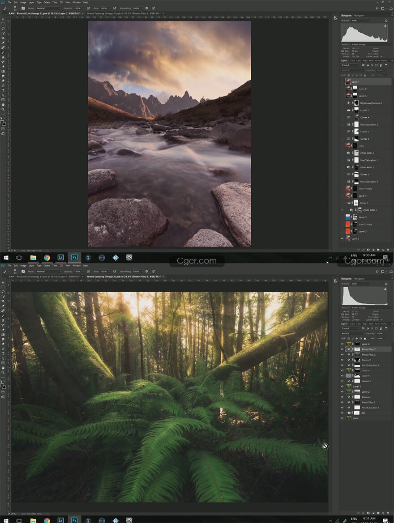
Task: Click the search icon in river window options bar
Action: click(x=377, y=8)
